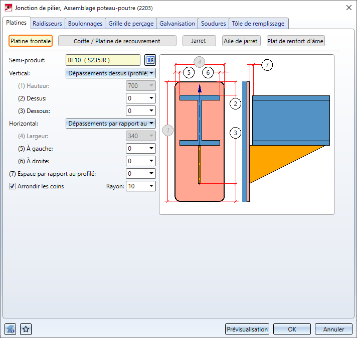Open the semi-product catalog selection icon
The image size is (357, 338).
point(150,60)
